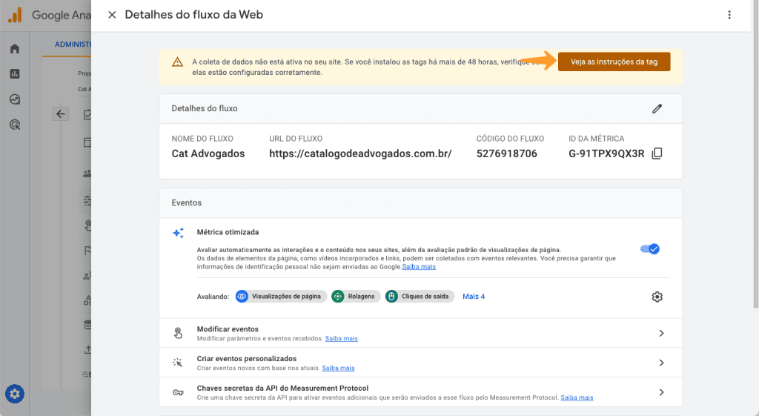This screenshot has width=759, height=416.
Task: Copy the ID da métrica value
Action: pos(657,153)
